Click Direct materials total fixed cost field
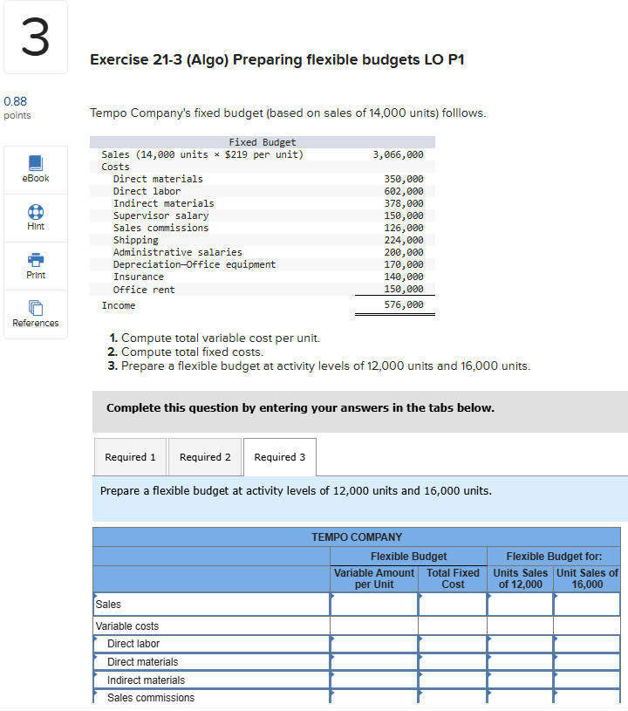This screenshot has height=711, width=628. [453, 662]
